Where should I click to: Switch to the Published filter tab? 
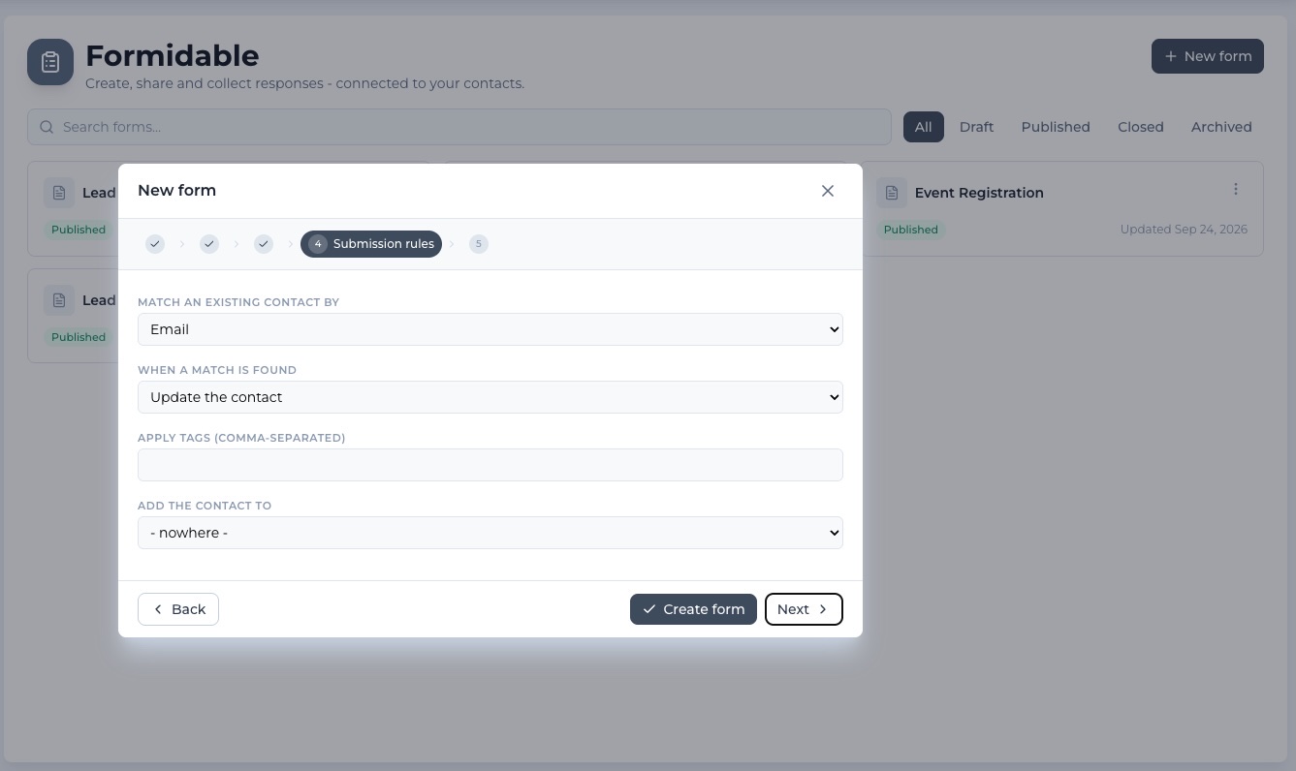pyautogui.click(x=1056, y=127)
